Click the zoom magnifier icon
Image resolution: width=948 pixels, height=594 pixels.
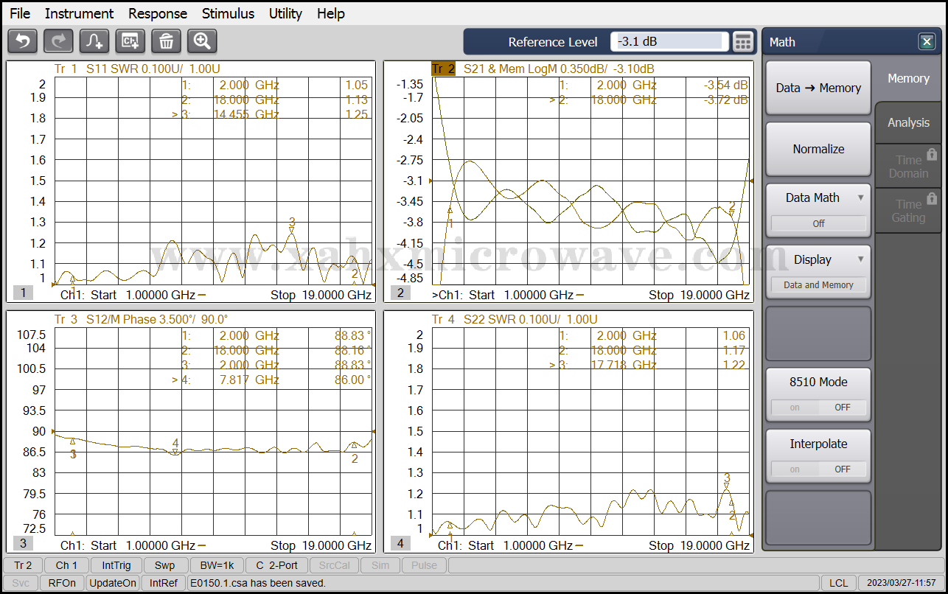point(202,41)
